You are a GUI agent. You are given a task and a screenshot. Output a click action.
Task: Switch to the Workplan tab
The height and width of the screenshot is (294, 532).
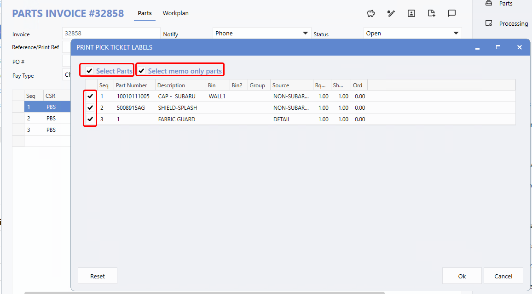[175, 13]
